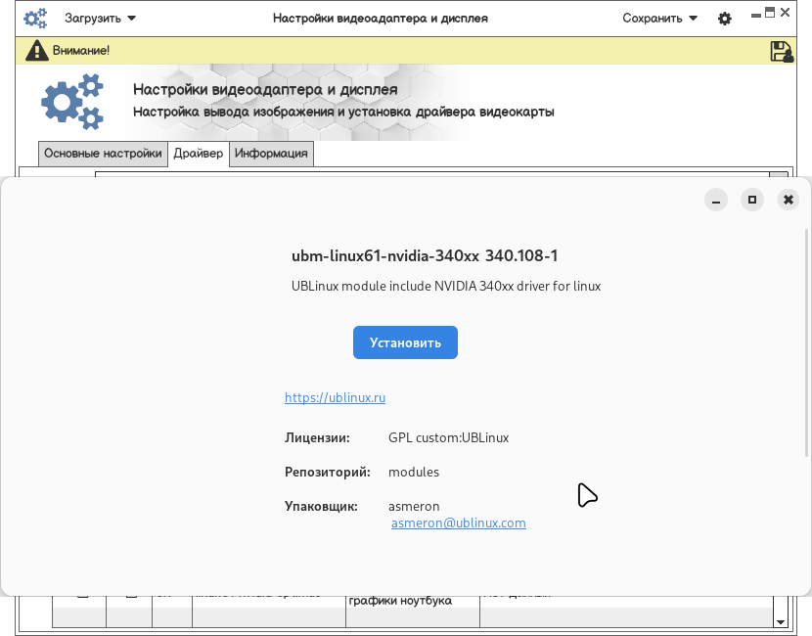Minimize the main settings window
Screen dimensions: 812x636
pos(756,15)
